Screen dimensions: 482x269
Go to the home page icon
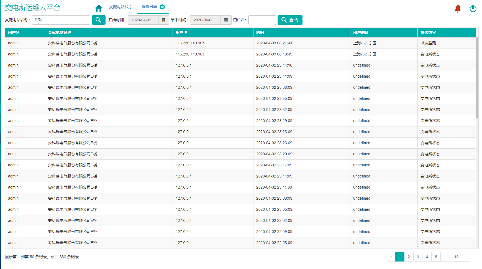click(99, 8)
